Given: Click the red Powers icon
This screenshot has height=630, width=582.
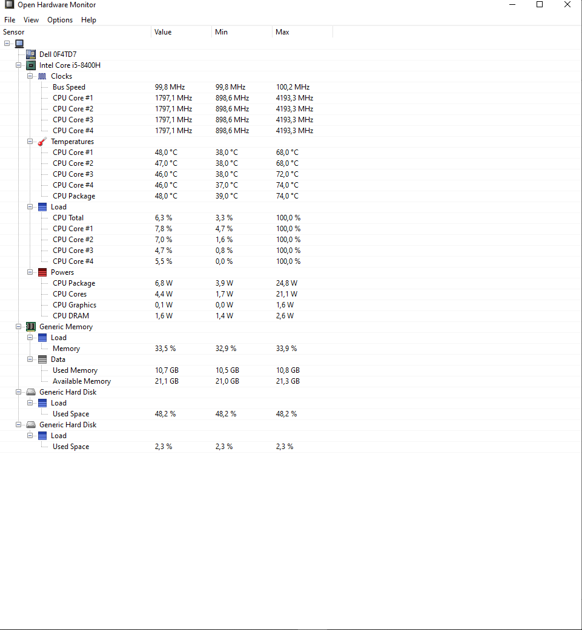Looking at the screenshot, I should point(42,272).
